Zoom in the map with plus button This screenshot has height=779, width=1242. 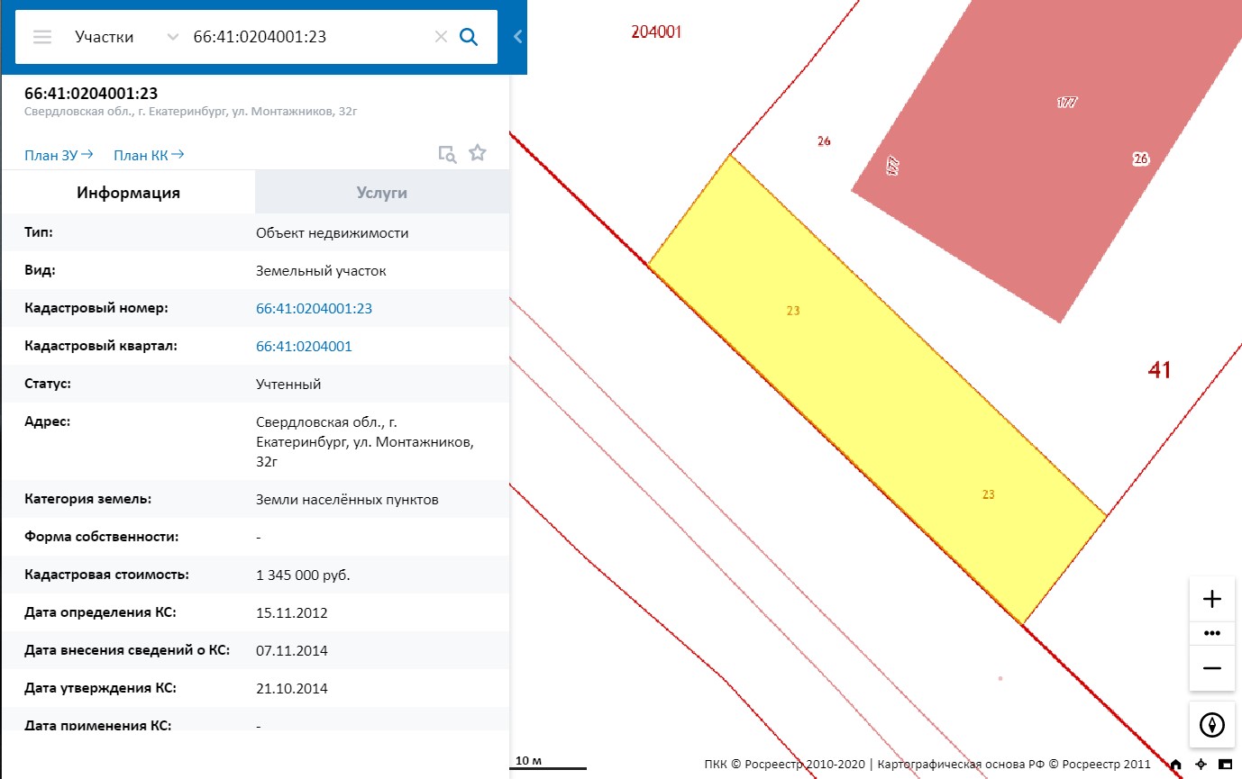1212,599
